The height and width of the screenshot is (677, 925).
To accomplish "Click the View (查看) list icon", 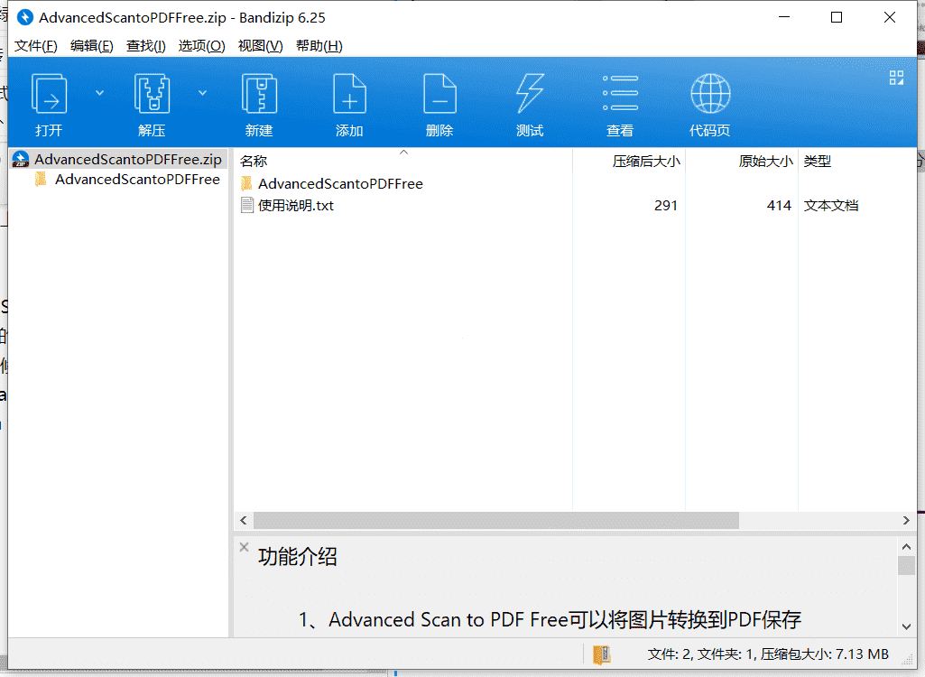I will point(620,93).
